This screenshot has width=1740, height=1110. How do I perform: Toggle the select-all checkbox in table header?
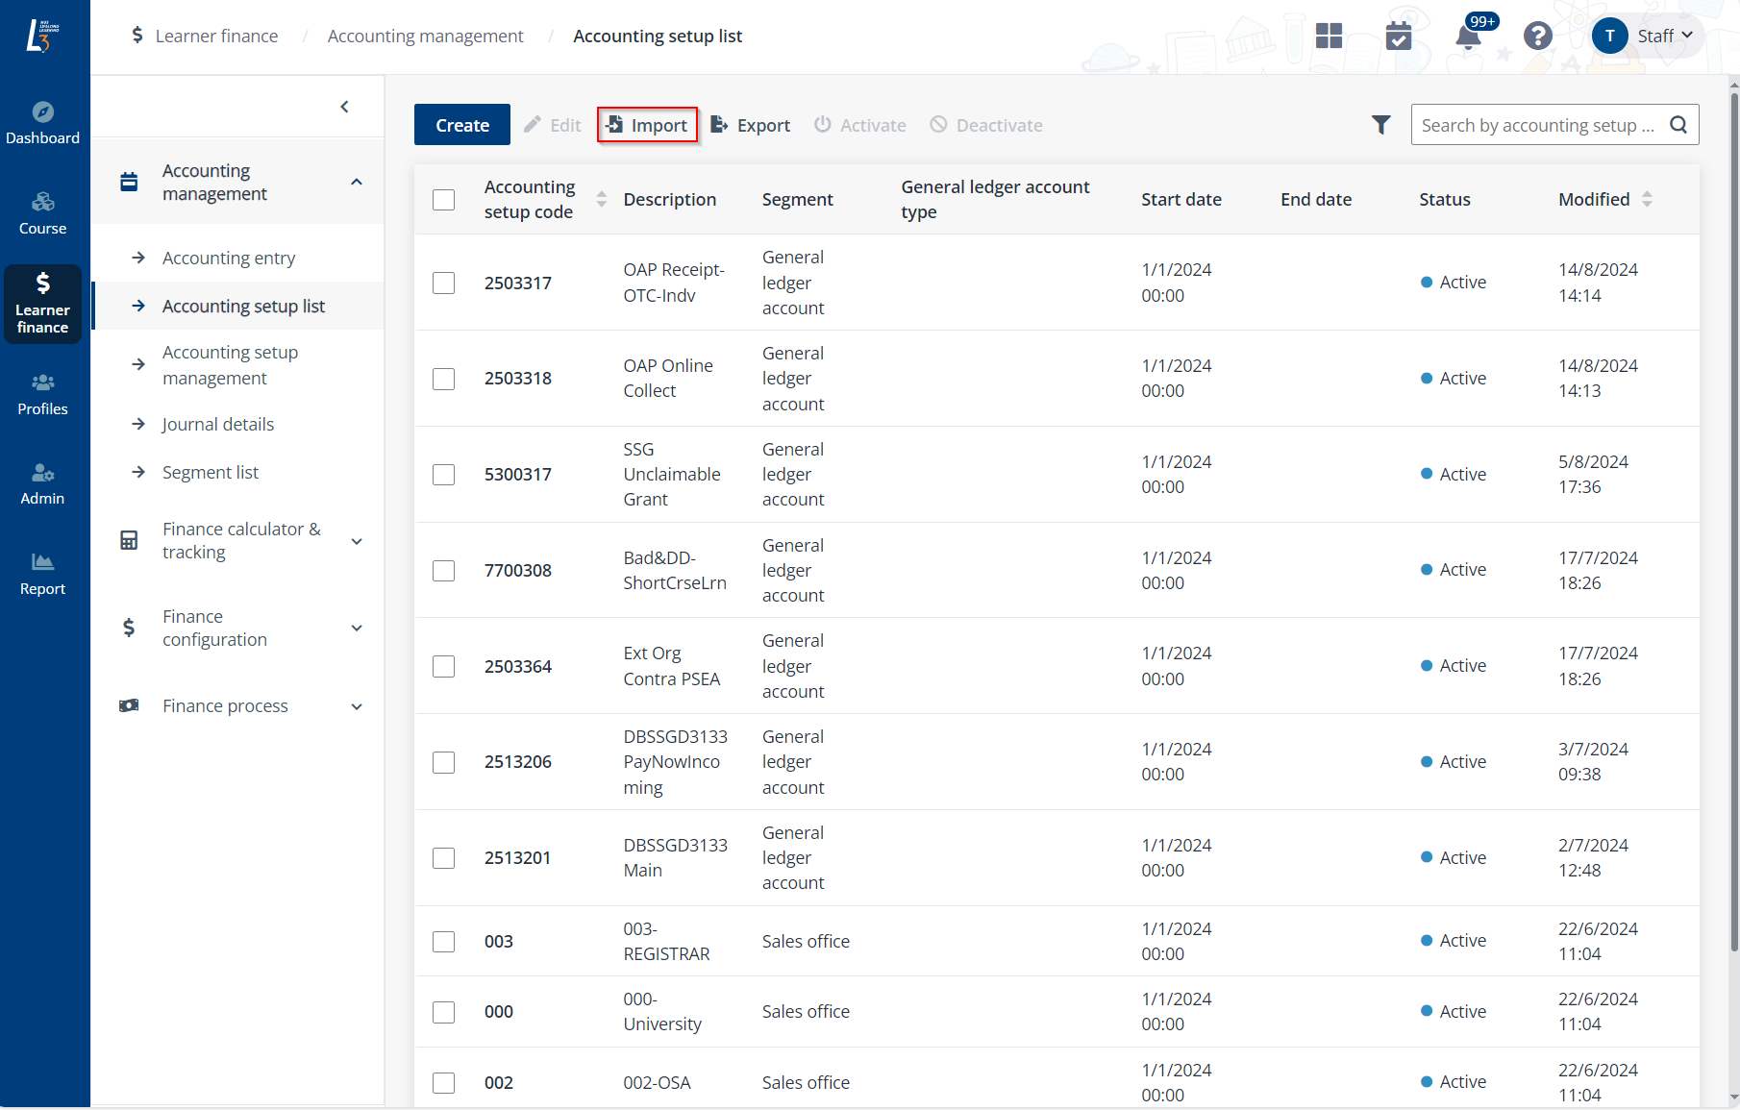pyautogui.click(x=443, y=200)
